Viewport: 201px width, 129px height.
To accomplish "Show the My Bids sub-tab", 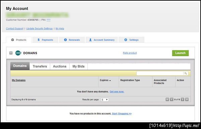I will 78,66.
